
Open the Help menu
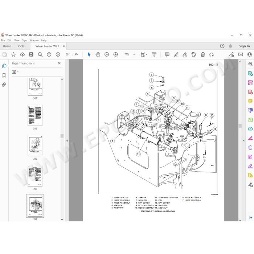click(44, 40)
